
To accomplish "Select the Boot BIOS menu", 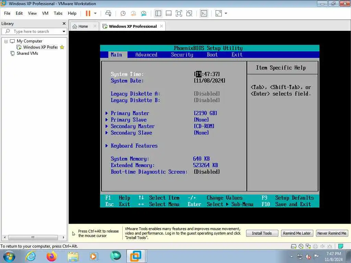I will 212,55.
